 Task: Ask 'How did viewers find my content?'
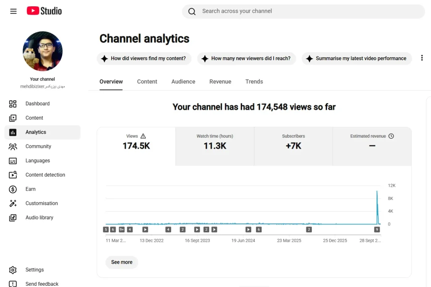144,59
